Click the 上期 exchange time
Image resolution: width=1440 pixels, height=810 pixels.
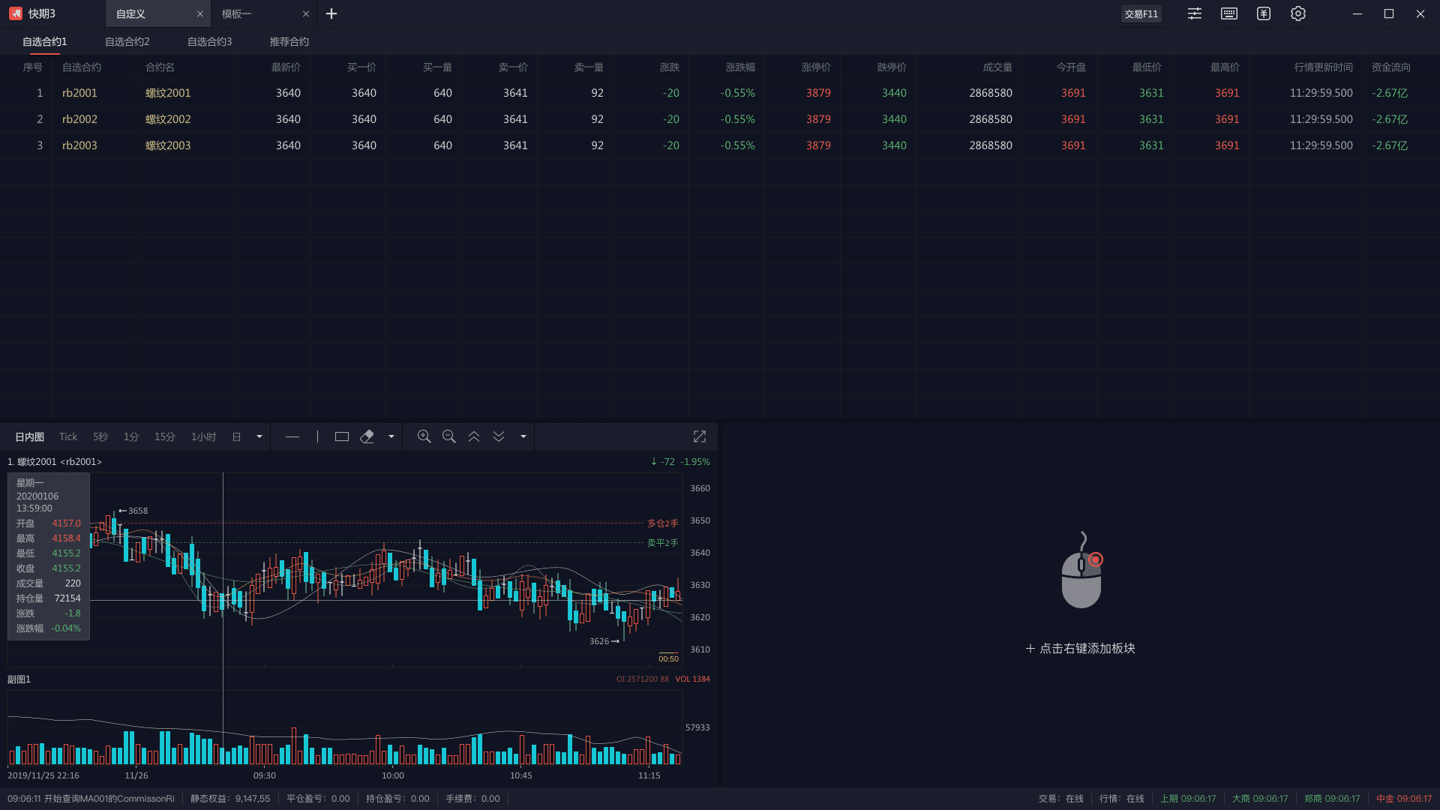pos(1189,799)
